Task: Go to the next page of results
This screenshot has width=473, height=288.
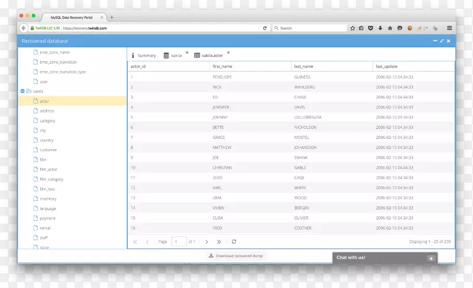Action: tap(206, 241)
